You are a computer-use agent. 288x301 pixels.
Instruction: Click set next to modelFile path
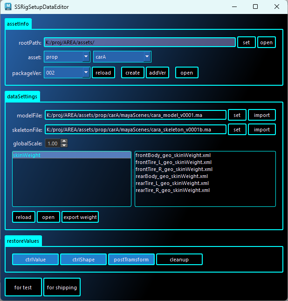pos(237,115)
